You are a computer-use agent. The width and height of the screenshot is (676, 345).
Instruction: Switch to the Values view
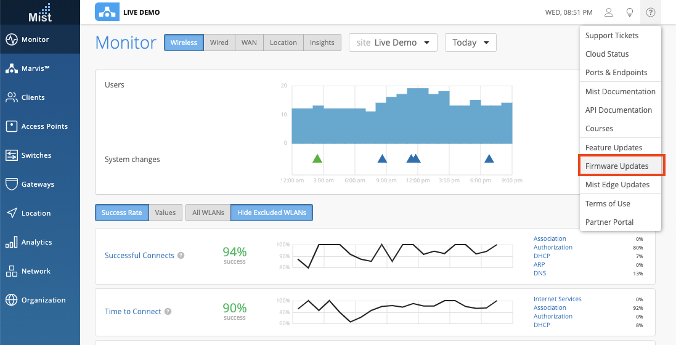[165, 213]
